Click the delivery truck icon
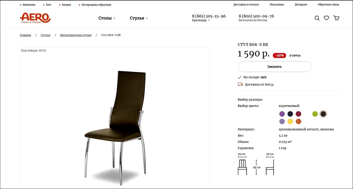Screen dimensions: 353x189 tap(240, 84)
